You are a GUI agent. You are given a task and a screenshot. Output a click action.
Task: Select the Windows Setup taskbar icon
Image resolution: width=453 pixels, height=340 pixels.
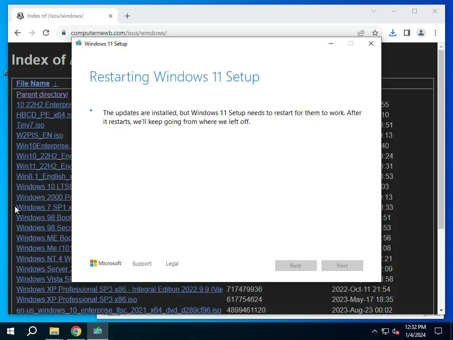point(98,331)
